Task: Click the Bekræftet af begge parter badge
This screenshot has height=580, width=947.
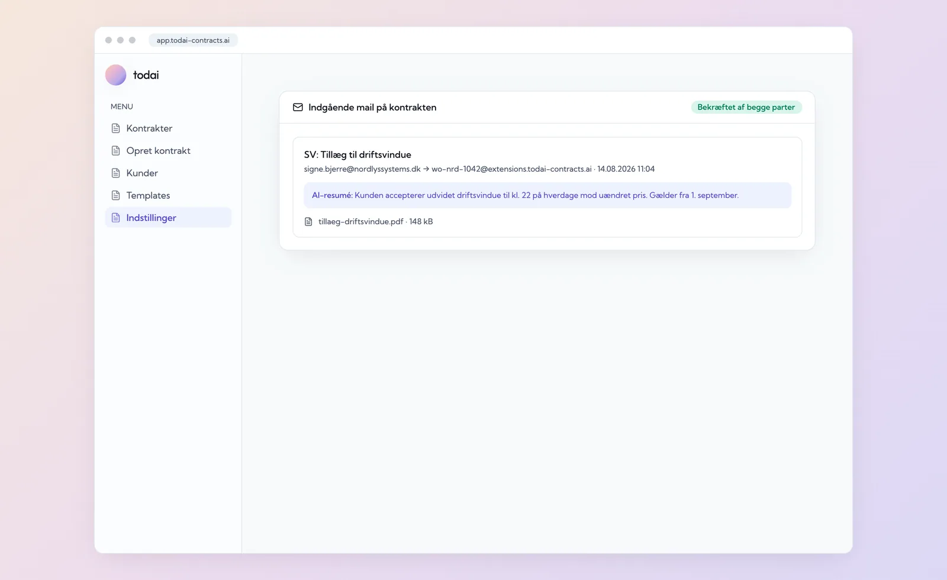Action: (746, 107)
